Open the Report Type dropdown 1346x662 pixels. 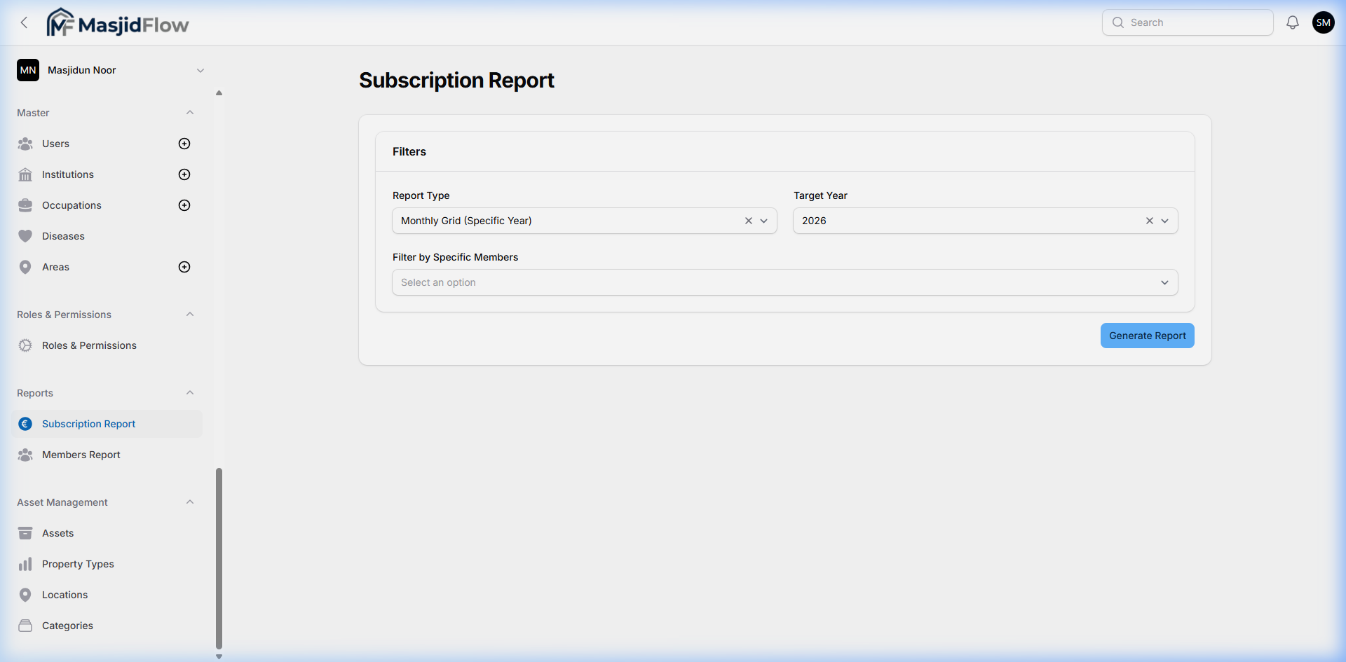pos(764,220)
